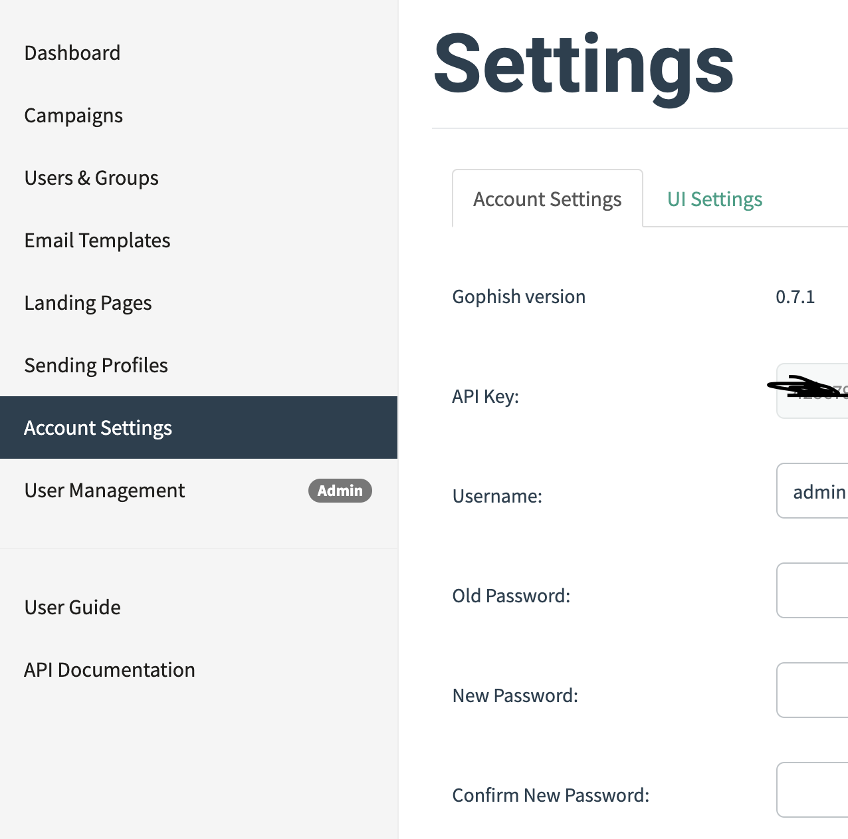The height and width of the screenshot is (839, 848).
Task: Click the New Password input
Action: pyautogui.click(x=812, y=690)
